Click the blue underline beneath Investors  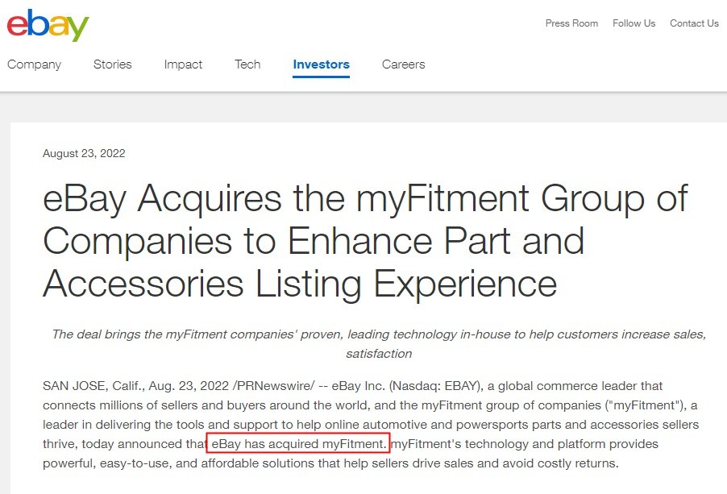coord(321,78)
